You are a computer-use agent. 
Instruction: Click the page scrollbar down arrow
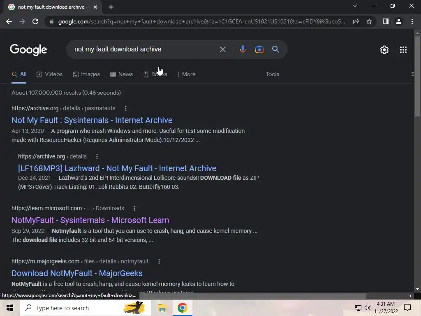tap(417, 289)
